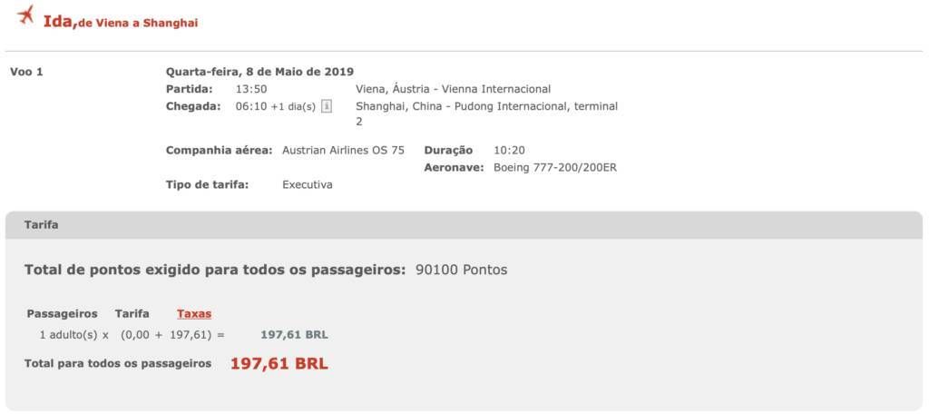
Task: Click the red airplane icon beside Ida
Action: pyautogui.click(x=25, y=15)
